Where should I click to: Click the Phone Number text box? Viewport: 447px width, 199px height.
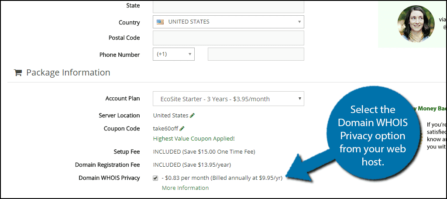[x=256, y=54]
